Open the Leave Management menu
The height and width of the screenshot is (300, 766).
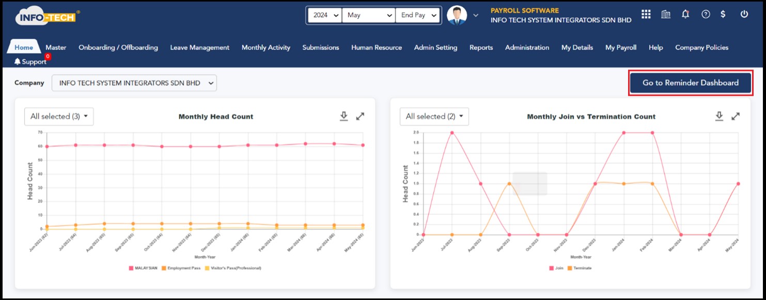click(x=199, y=47)
